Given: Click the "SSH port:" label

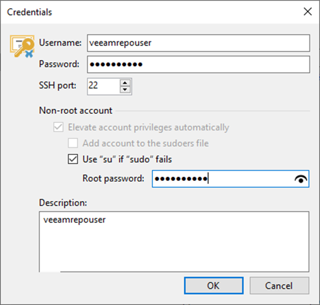Looking at the screenshot, I should tap(58, 85).
